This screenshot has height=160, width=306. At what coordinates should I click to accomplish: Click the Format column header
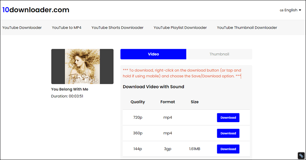click(x=168, y=102)
